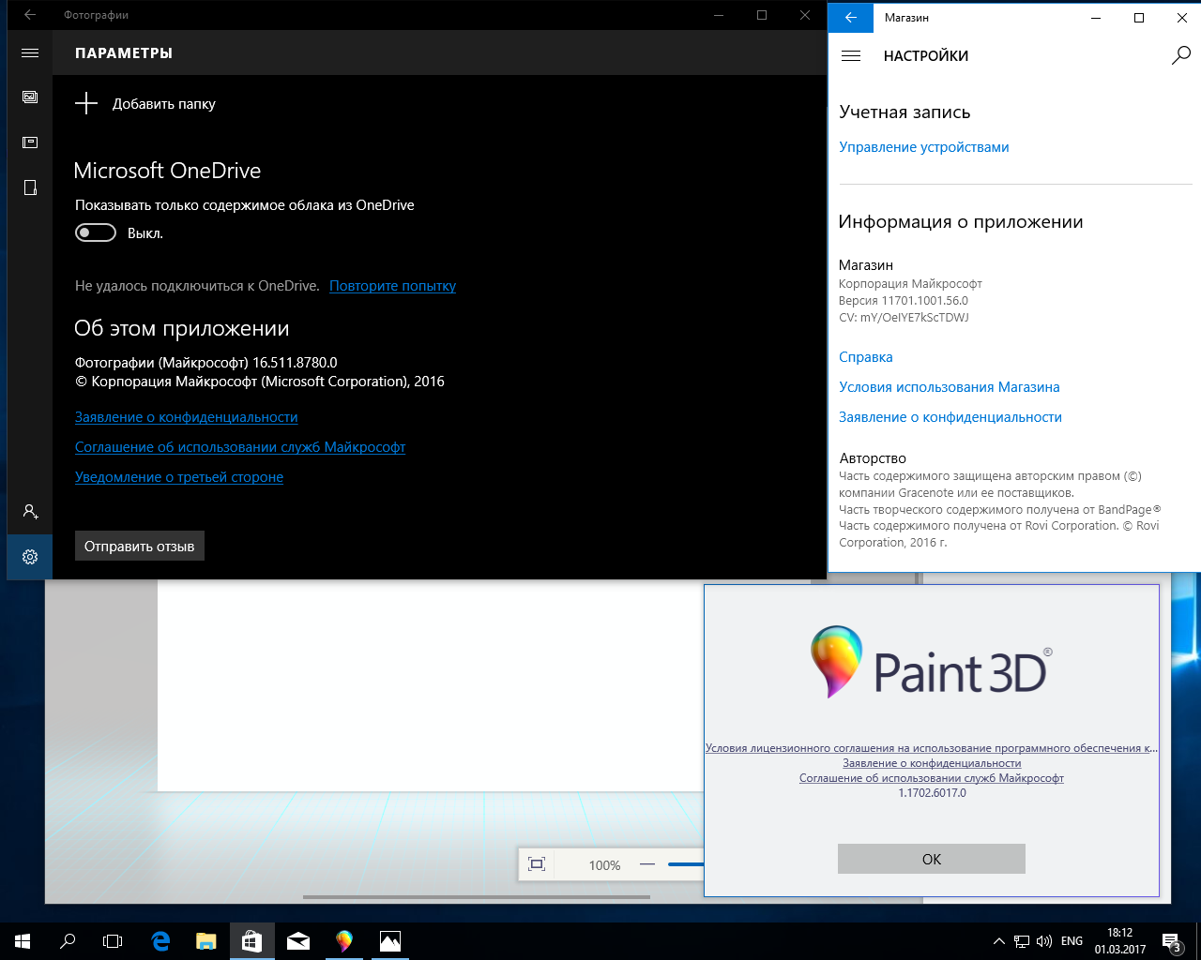Click the back arrow in Photos title bar
Screen dimensions: 1201x960
point(30,15)
